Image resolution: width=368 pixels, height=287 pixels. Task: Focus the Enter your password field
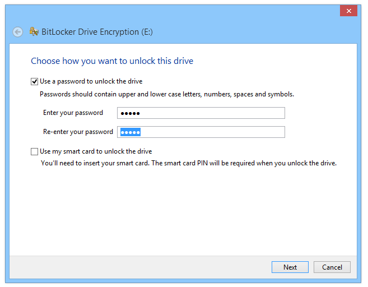201,113
